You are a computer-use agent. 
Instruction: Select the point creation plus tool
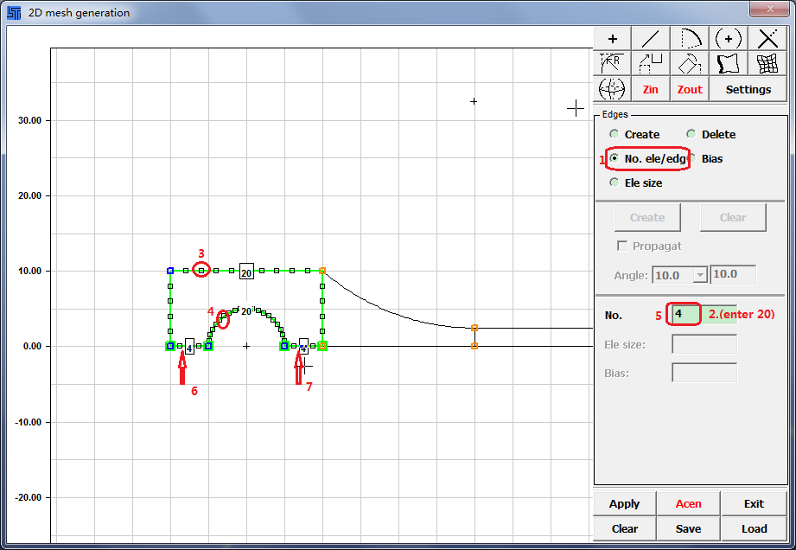(x=613, y=38)
